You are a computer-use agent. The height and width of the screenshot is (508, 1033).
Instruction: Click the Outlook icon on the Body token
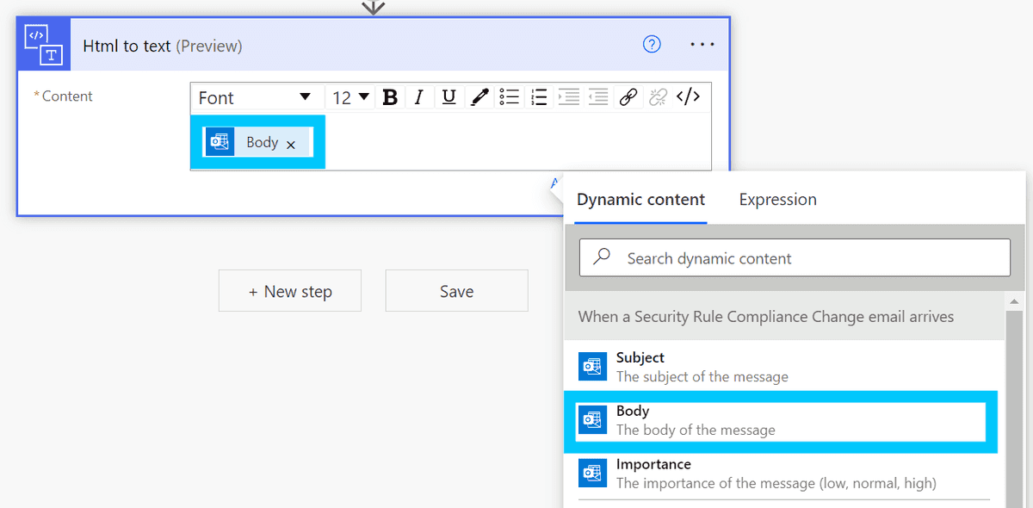coord(220,142)
